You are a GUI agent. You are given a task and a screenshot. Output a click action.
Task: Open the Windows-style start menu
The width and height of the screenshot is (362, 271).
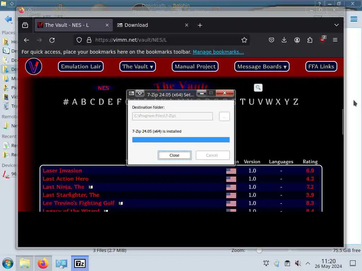coord(8,263)
